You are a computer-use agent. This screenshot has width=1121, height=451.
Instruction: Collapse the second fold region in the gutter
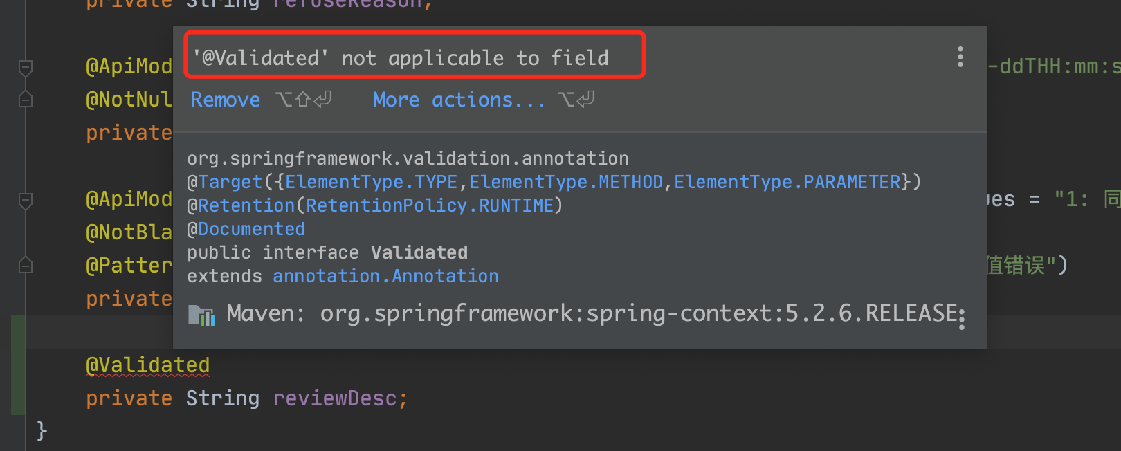click(x=26, y=201)
